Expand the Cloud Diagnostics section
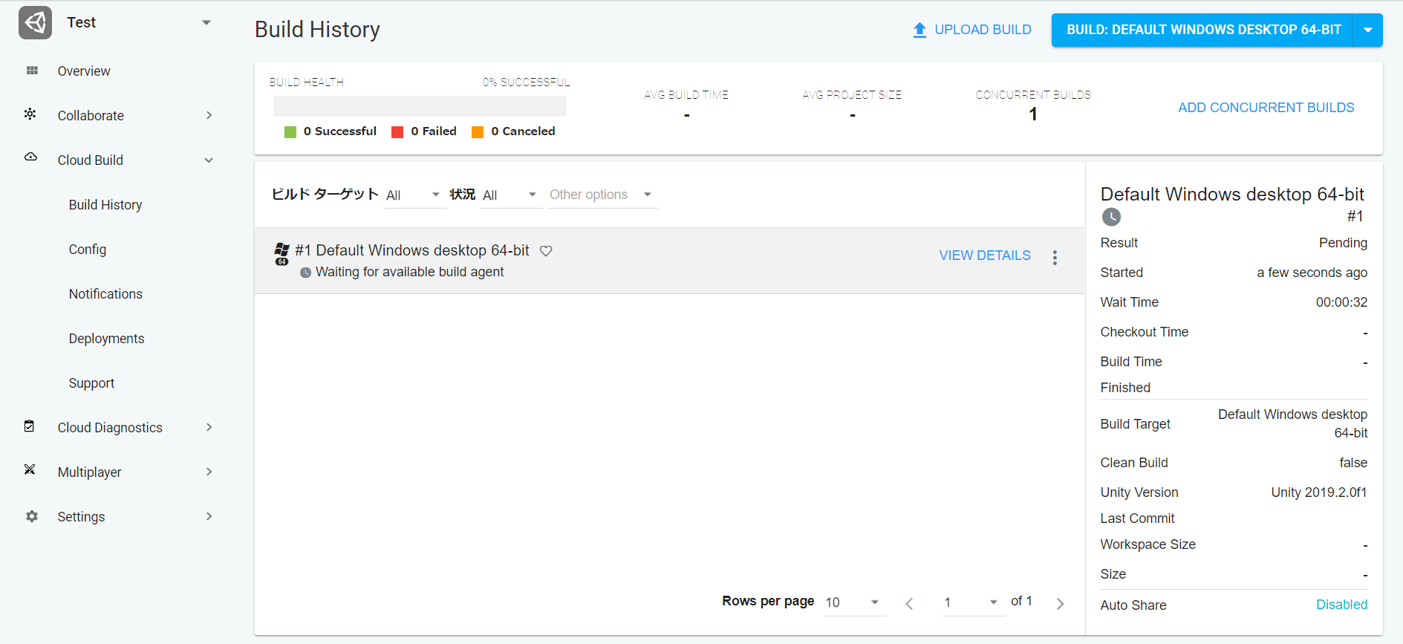This screenshot has height=644, width=1403. point(209,427)
